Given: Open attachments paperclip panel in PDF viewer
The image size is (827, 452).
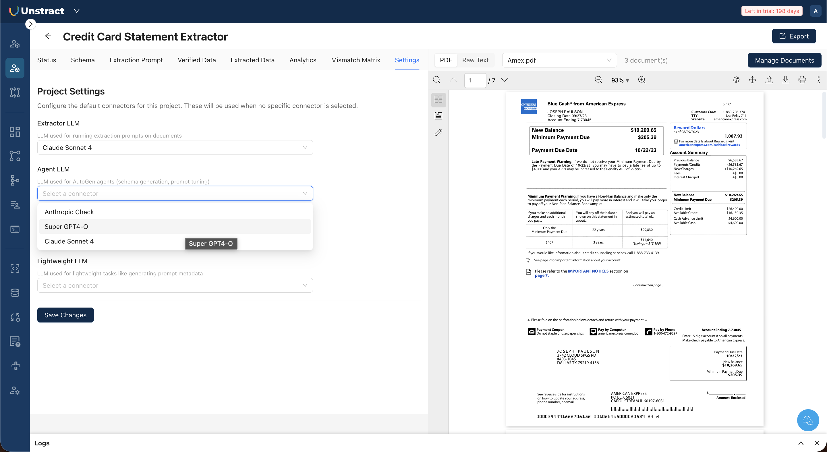Looking at the screenshot, I should (438, 132).
